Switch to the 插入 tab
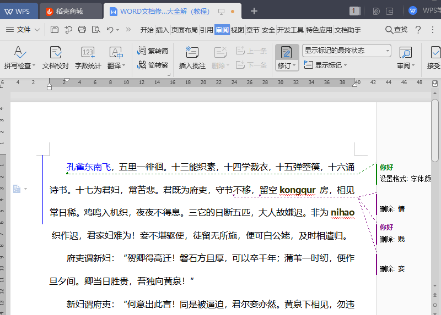 point(162,30)
